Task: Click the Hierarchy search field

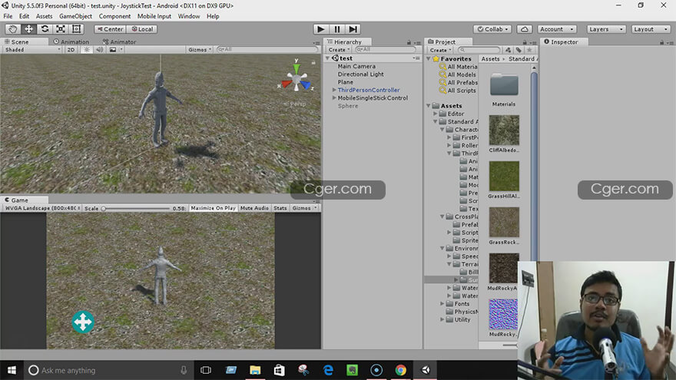Action: 385,50
